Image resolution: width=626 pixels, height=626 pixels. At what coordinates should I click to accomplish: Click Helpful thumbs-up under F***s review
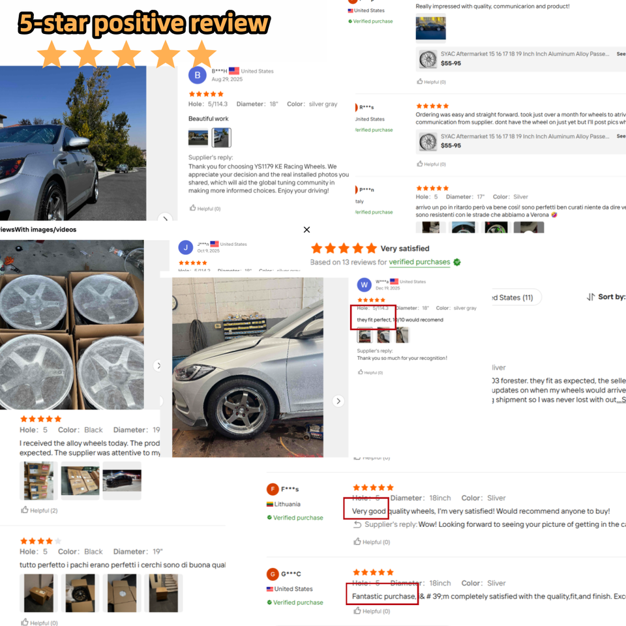[357, 541]
